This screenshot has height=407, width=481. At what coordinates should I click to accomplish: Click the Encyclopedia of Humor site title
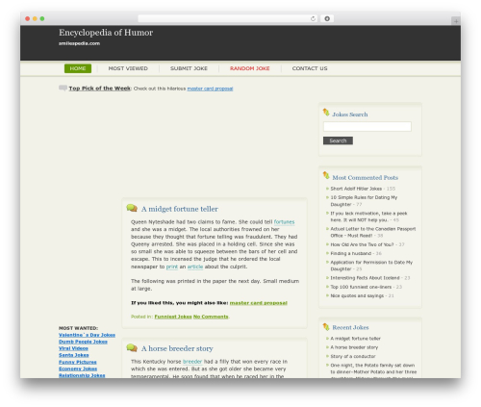tap(106, 33)
